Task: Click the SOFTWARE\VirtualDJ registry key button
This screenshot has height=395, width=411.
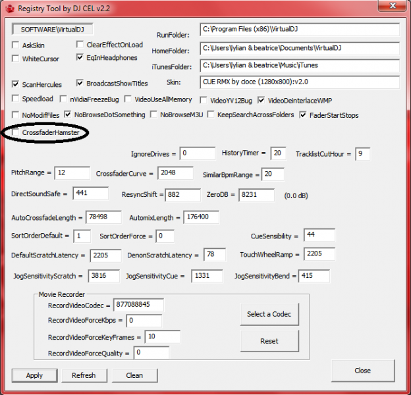Action: (x=53, y=29)
